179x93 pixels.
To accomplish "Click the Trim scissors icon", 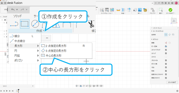I will click(x=92, y=24).
